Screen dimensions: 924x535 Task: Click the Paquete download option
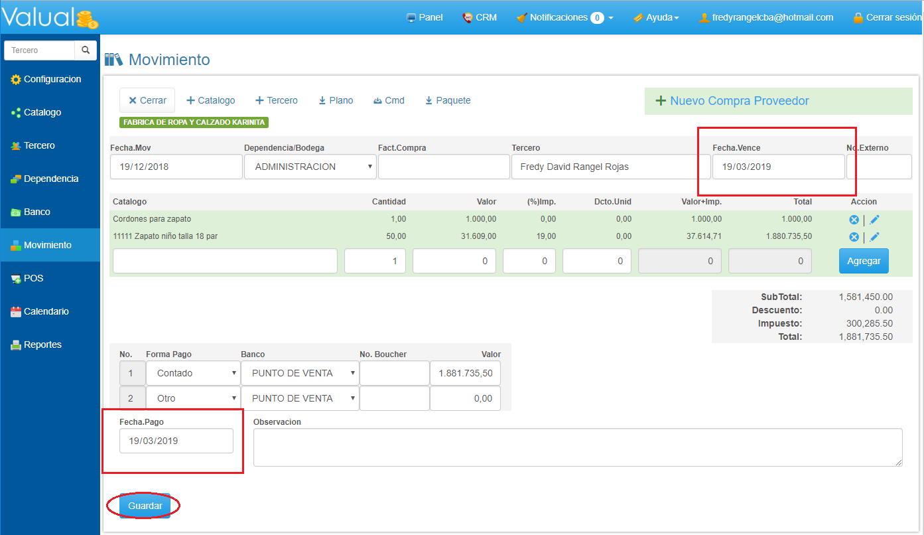448,100
